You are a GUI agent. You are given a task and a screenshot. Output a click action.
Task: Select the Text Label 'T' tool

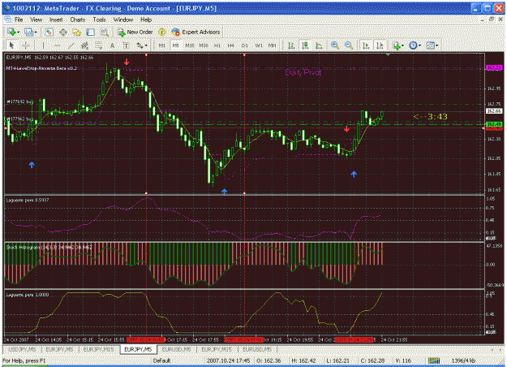click(126, 45)
